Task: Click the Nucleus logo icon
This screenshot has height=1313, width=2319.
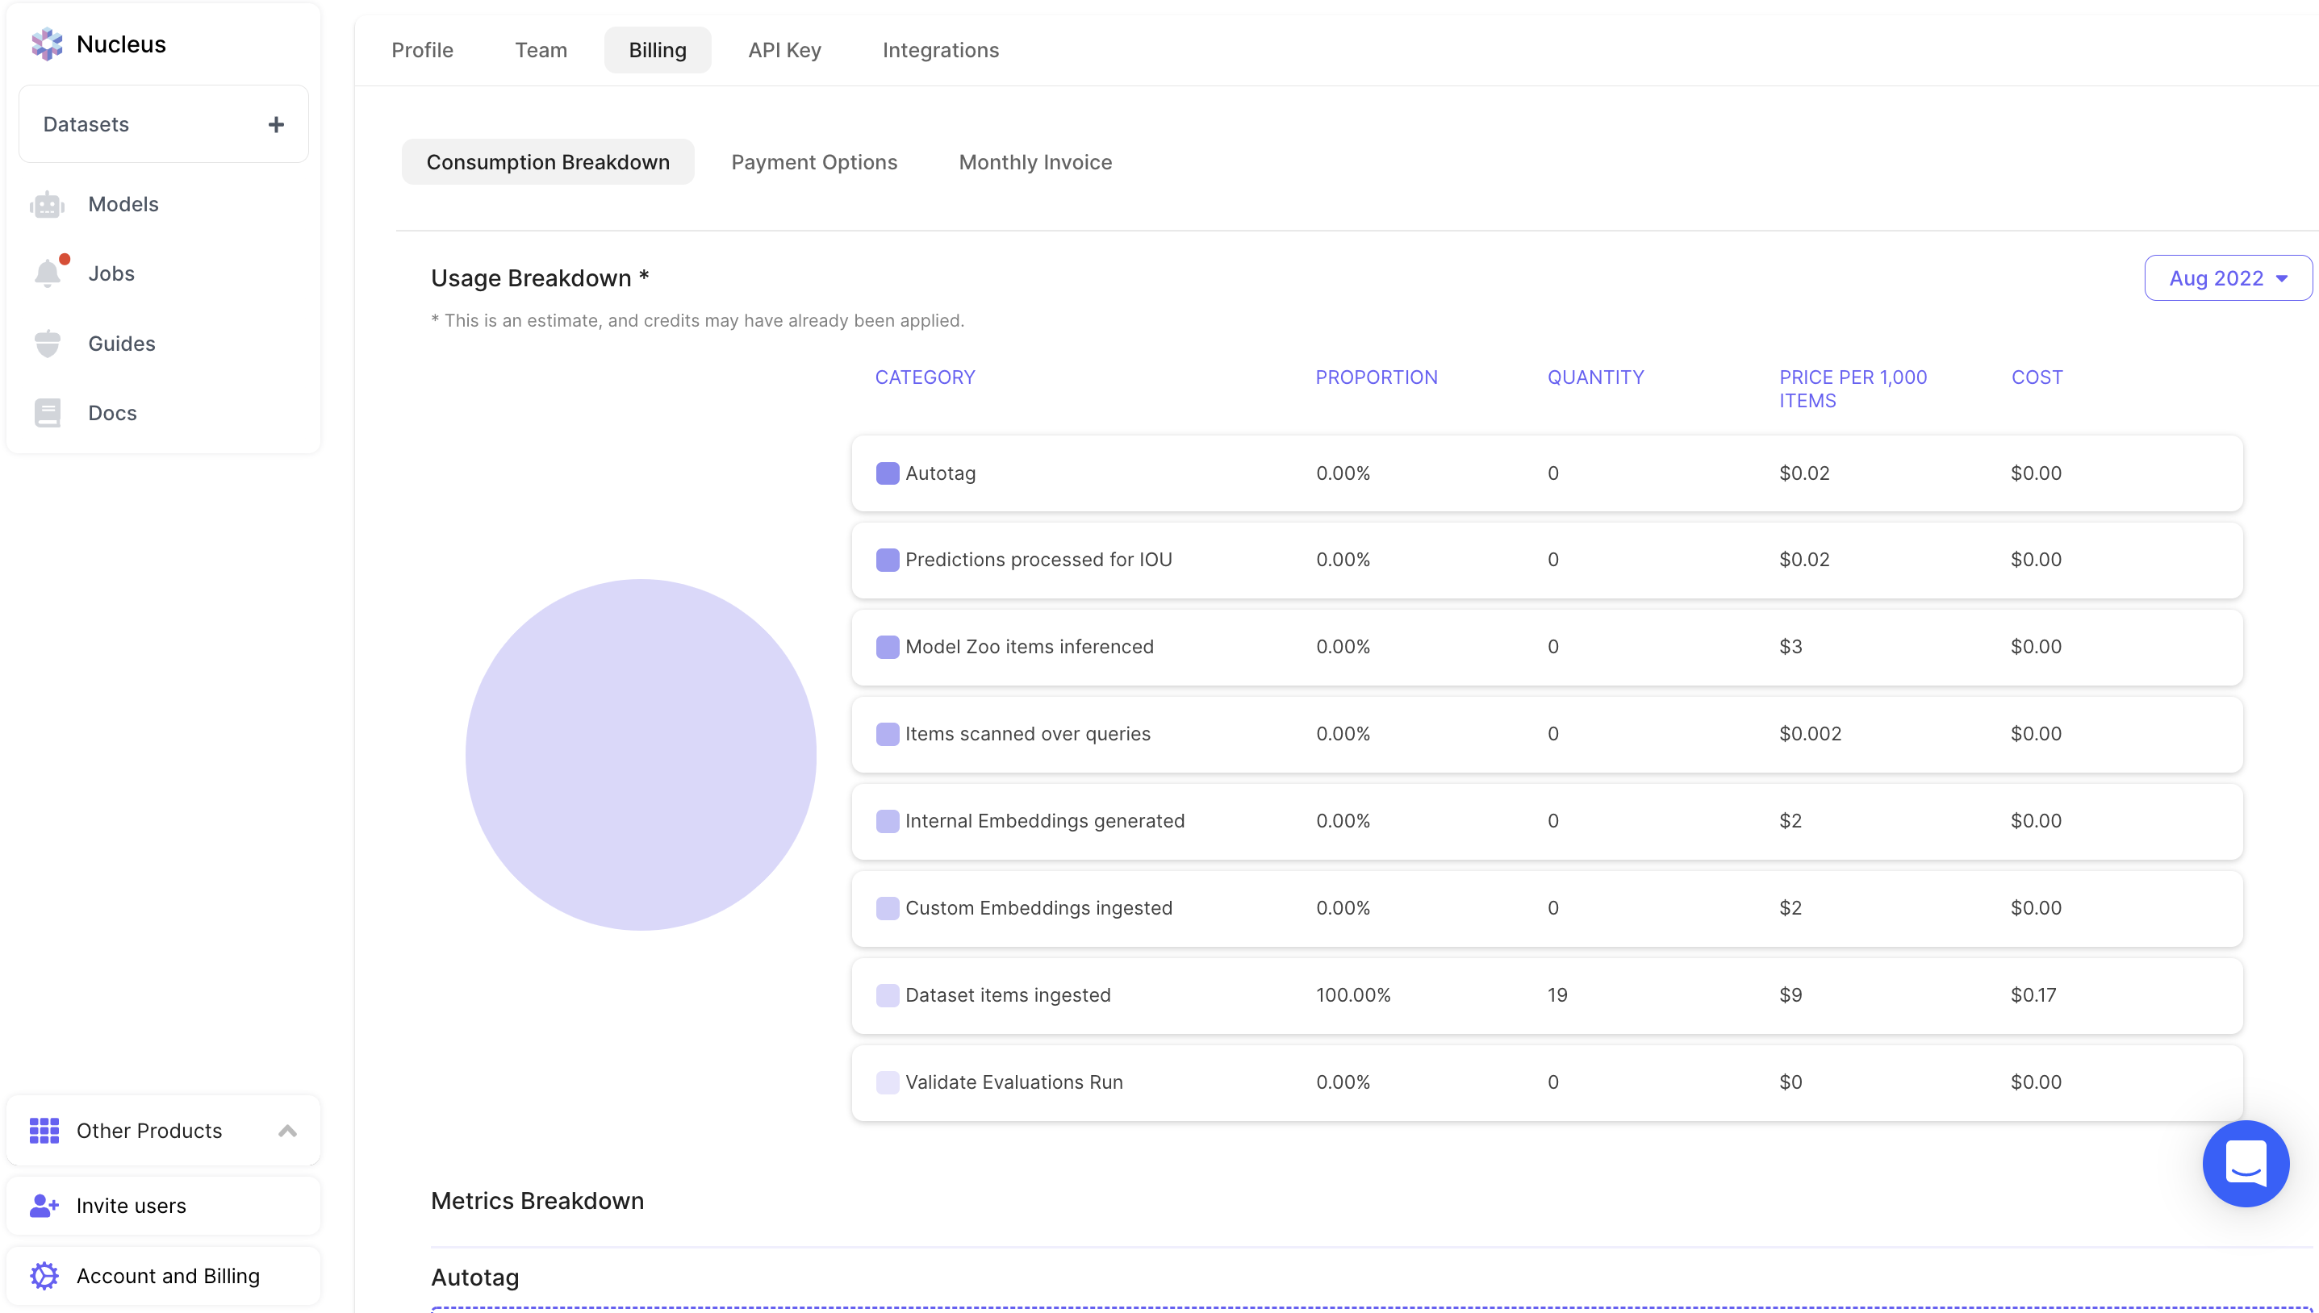Action: pos(46,44)
